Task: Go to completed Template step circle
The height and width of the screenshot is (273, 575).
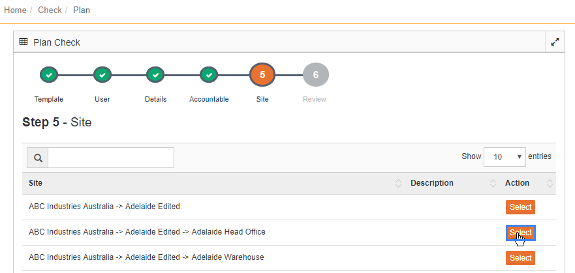Action: pyautogui.click(x=49, y=75)
